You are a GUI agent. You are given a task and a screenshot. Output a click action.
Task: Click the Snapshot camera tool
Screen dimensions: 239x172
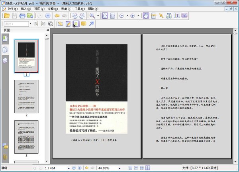[184, 16]
